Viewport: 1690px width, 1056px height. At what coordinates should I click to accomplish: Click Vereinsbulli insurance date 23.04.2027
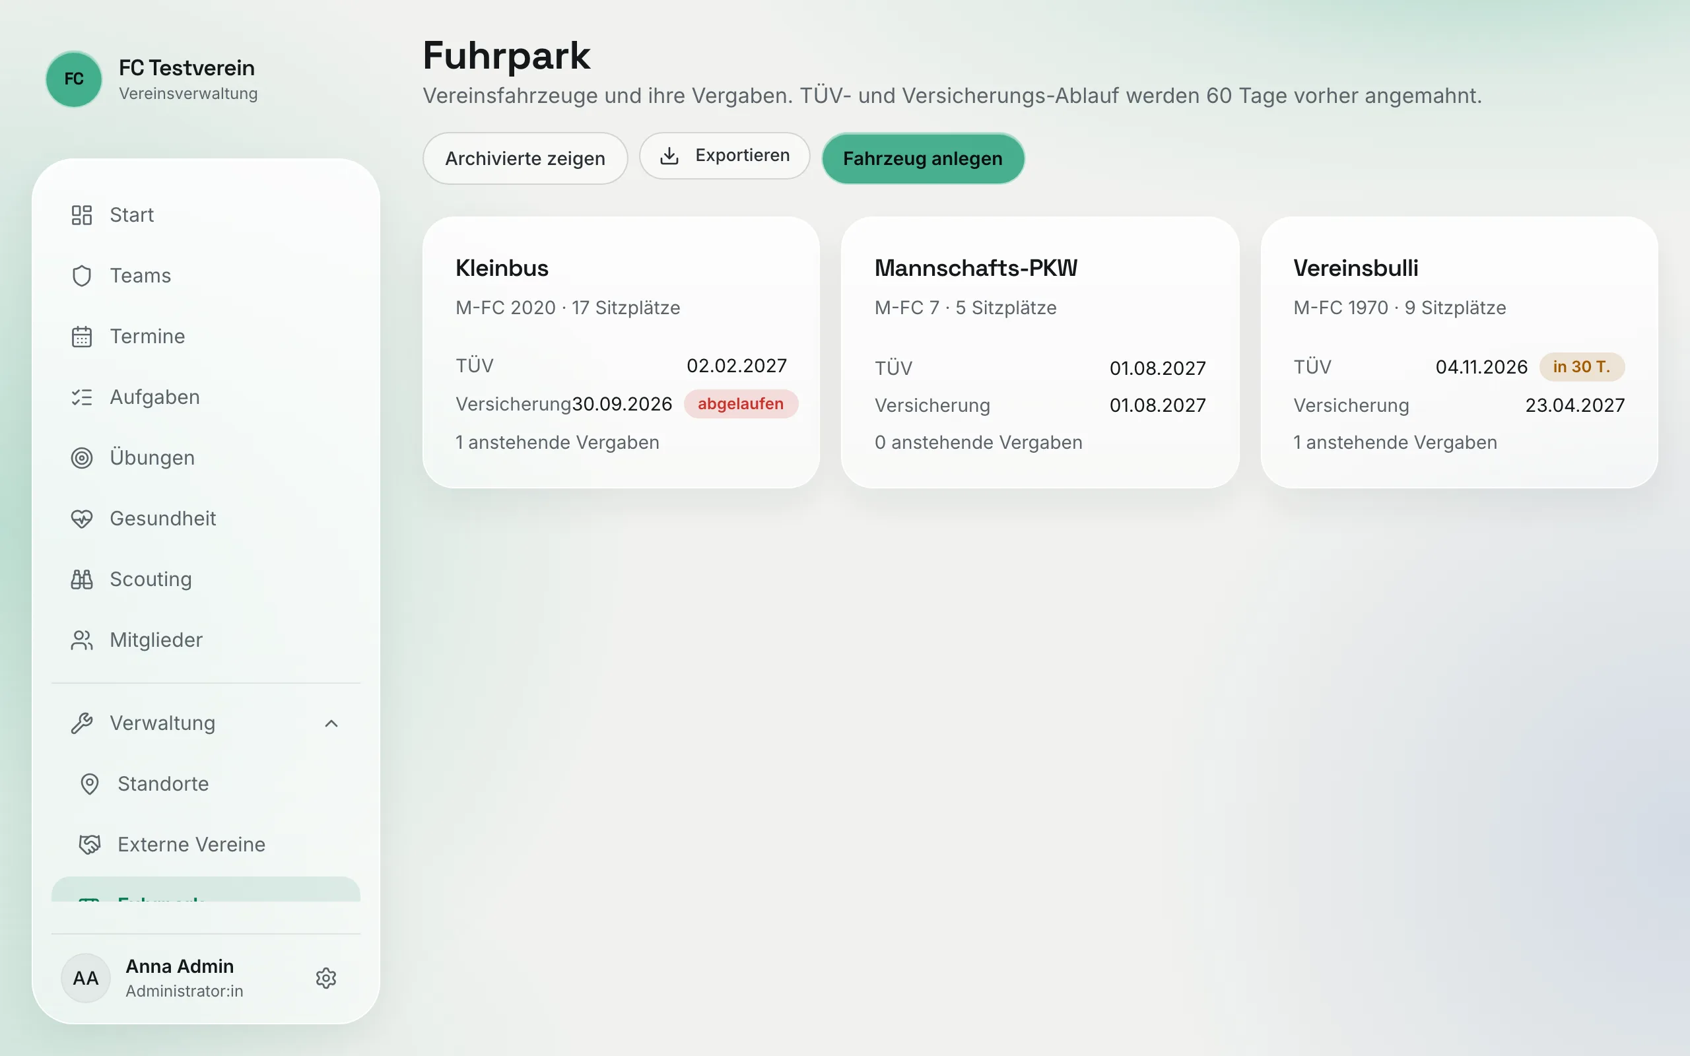[x=1574, y=406]
